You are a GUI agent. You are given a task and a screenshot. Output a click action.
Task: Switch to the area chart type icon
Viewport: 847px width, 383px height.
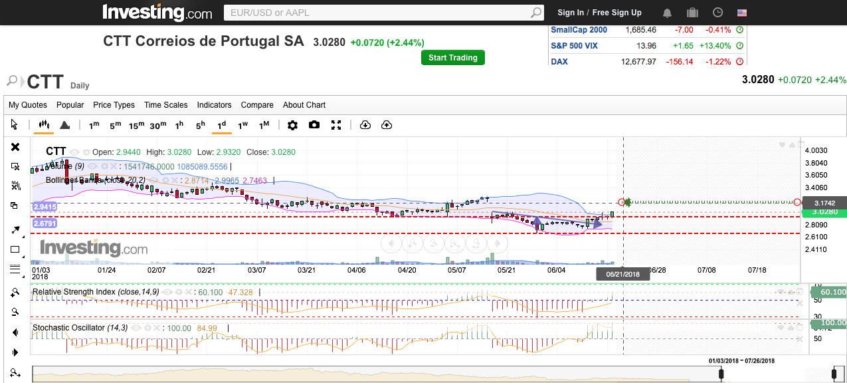[65, 125]
